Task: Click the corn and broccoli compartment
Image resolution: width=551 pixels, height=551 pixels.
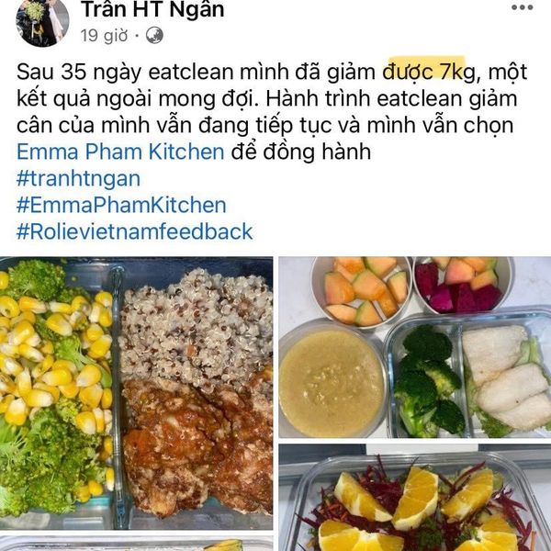Action: [x=57, y=388]
